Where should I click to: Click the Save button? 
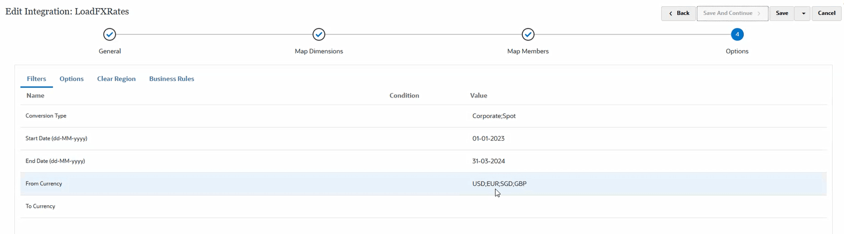(x=782, y=13)
